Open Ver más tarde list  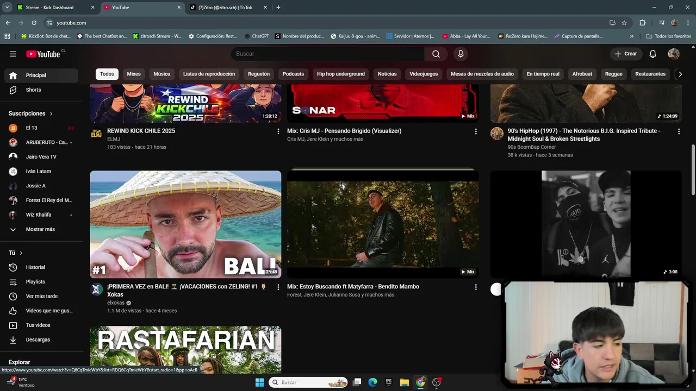pos(41,296)
